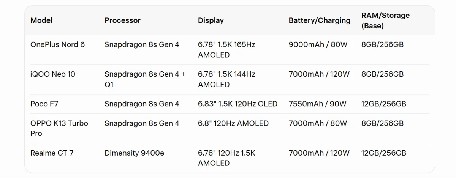Select the OnePlus Nord 6 cell
This screenshot has height=178, width=456.
coord(57,44)
